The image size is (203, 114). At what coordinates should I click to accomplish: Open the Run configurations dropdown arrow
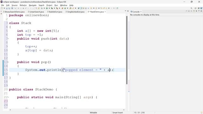pyautogui.click(x=49, y=8)
